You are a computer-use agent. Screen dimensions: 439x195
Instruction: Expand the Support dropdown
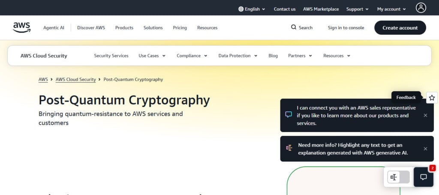point(357,9)
